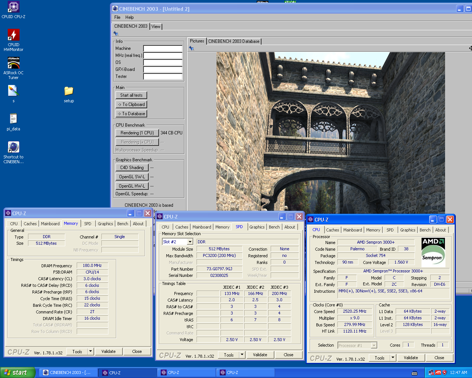This screenshot has height=378, width=472.
Task: Click the Core Speed value 2520.25 MHz
Action: [x=354, y=311]
